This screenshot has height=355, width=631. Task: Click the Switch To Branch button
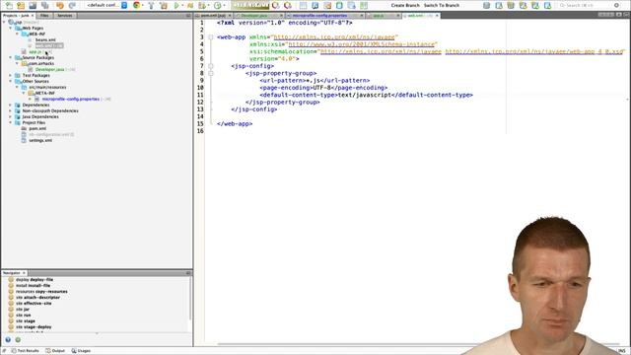[442, 5]
